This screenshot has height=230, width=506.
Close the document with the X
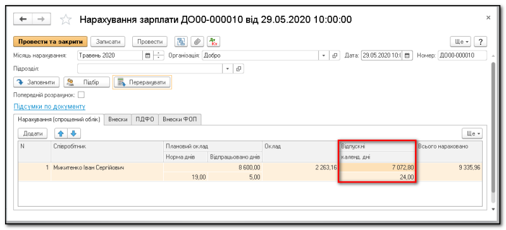pos(488,18)
